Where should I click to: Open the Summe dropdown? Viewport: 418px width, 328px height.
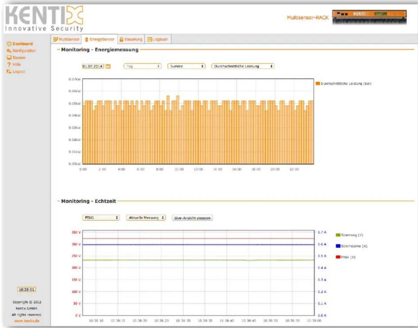[x=186, y=66]
